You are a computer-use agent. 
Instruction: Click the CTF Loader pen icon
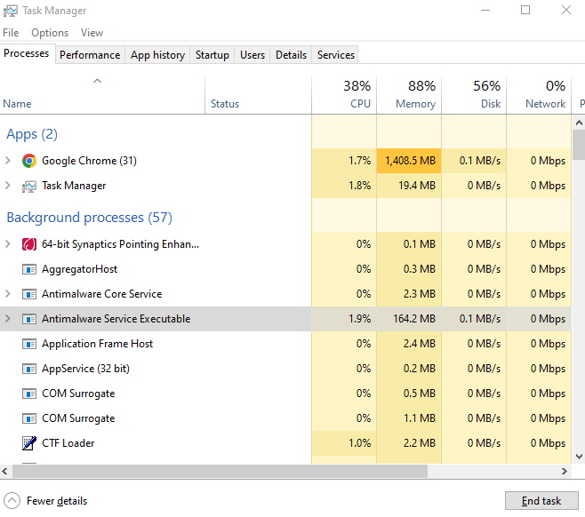29,443
